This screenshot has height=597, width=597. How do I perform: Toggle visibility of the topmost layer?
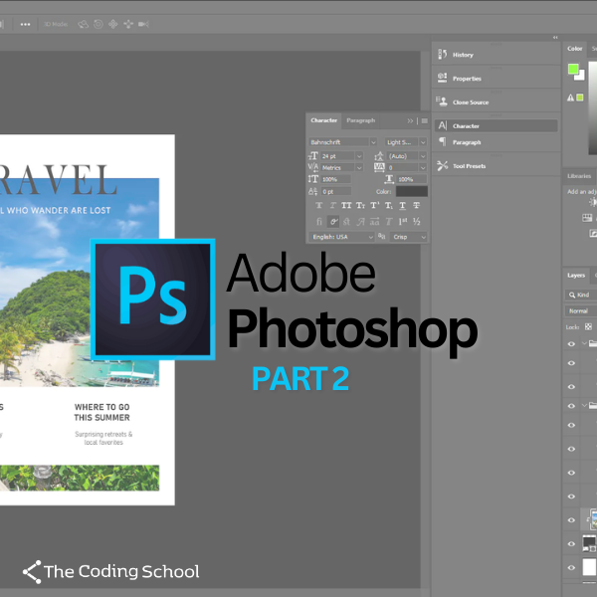click(x=571, y=343)
